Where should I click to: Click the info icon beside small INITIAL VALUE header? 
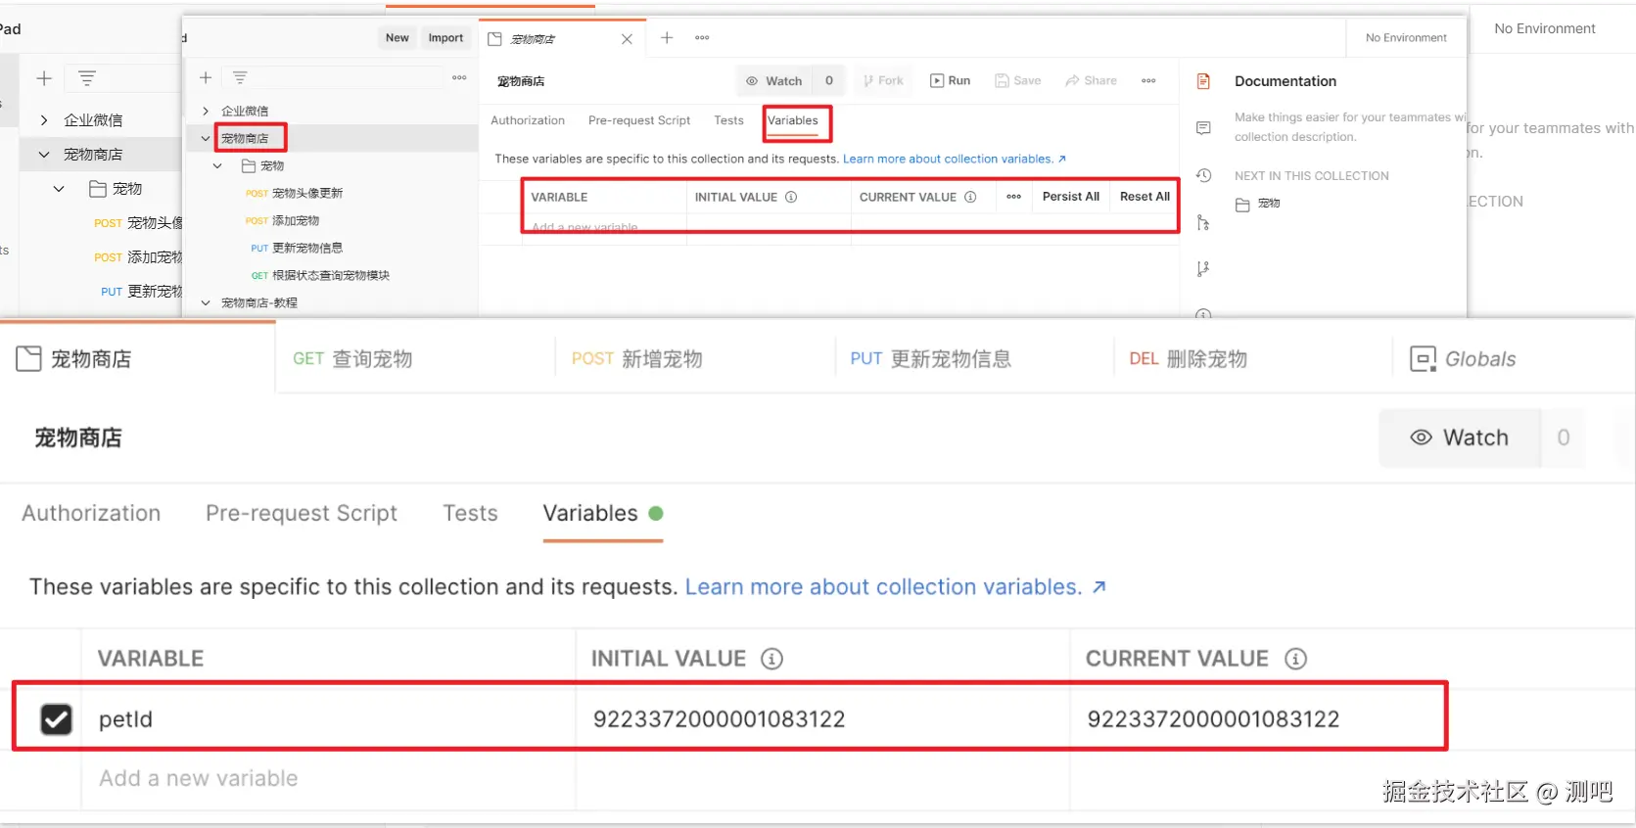(x=791, y=197)
